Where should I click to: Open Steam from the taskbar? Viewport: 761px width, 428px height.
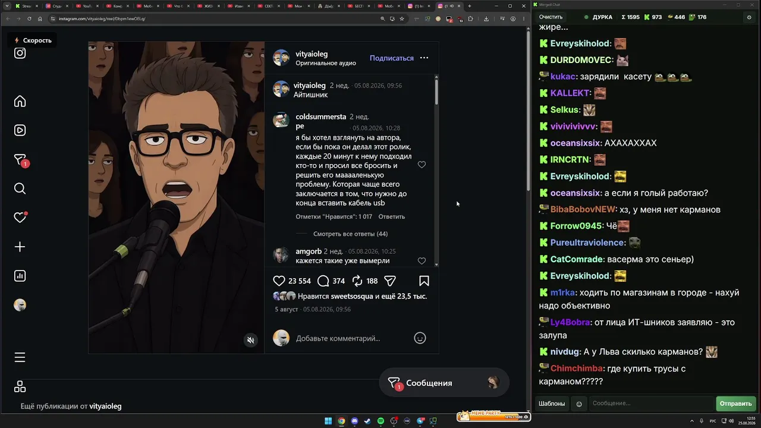point(367,421)
